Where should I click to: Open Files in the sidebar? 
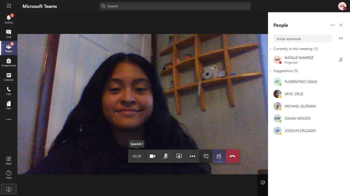tap(9, 105)
